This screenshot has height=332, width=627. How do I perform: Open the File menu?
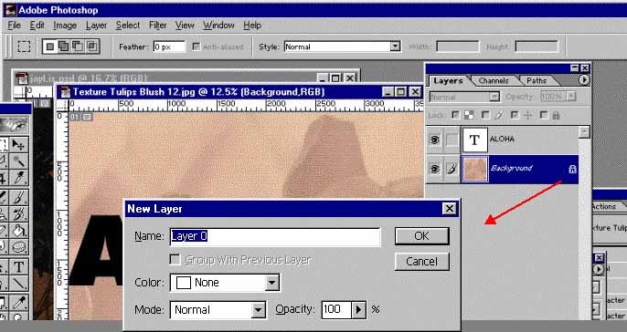(x=14, y=26)
